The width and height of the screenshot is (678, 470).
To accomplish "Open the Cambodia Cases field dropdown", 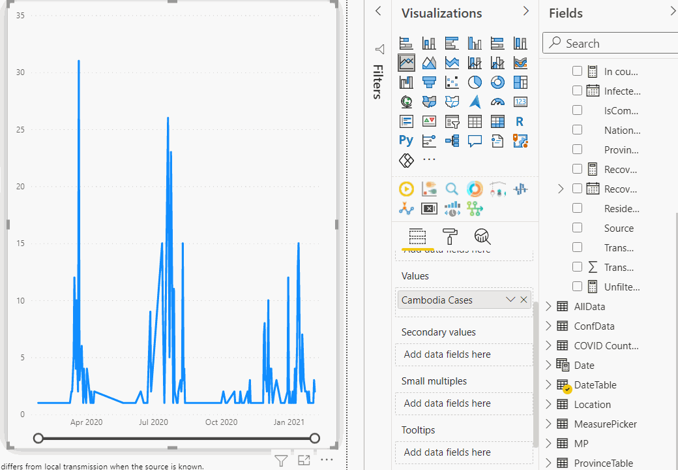I will (510, 300).
